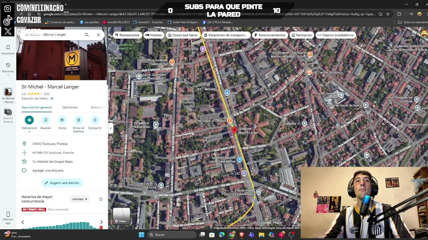The width and height of the screenshot is (428, 240).
Task: Open Recientes history in sidebar
Action: pos(8,69)
